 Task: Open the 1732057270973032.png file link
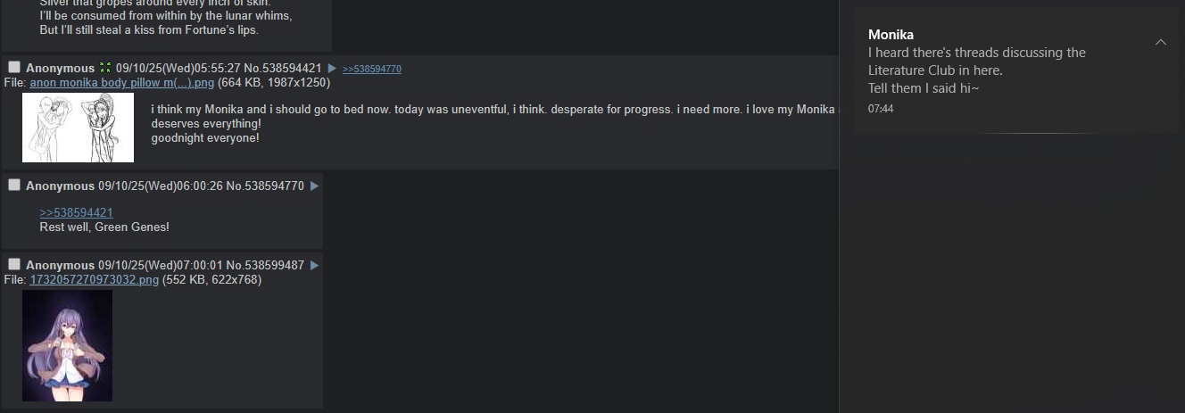point(95,280)
